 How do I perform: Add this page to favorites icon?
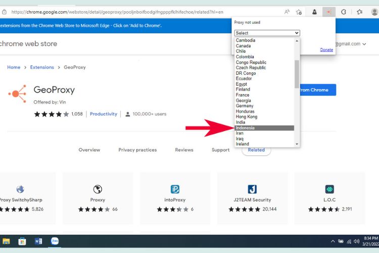299,12
